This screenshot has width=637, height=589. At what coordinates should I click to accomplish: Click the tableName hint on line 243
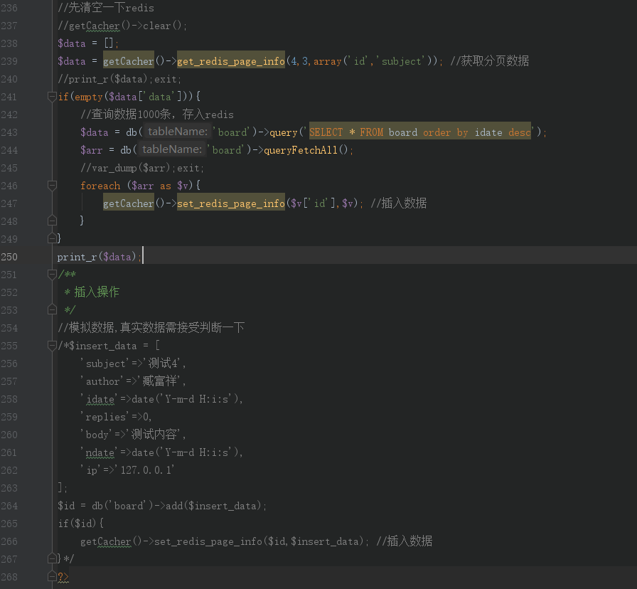click(x=178, y=132)
